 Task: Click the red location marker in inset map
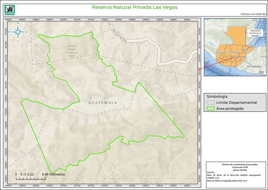[232, 59]
